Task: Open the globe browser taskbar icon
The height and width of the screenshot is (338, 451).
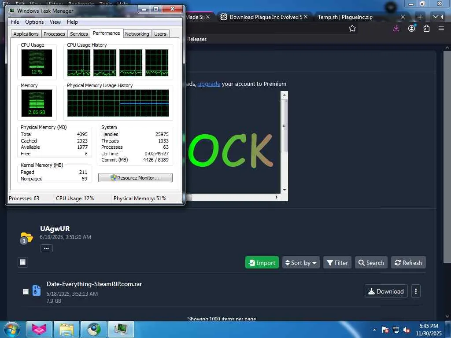Action: 93,329
